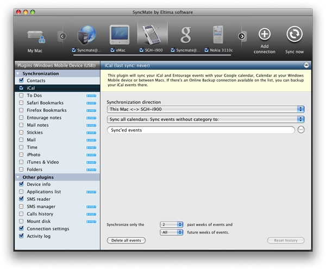This screenshot has height=270, width=326.
Task: Open the Connection settings plugin
Action: click(58, 229)
